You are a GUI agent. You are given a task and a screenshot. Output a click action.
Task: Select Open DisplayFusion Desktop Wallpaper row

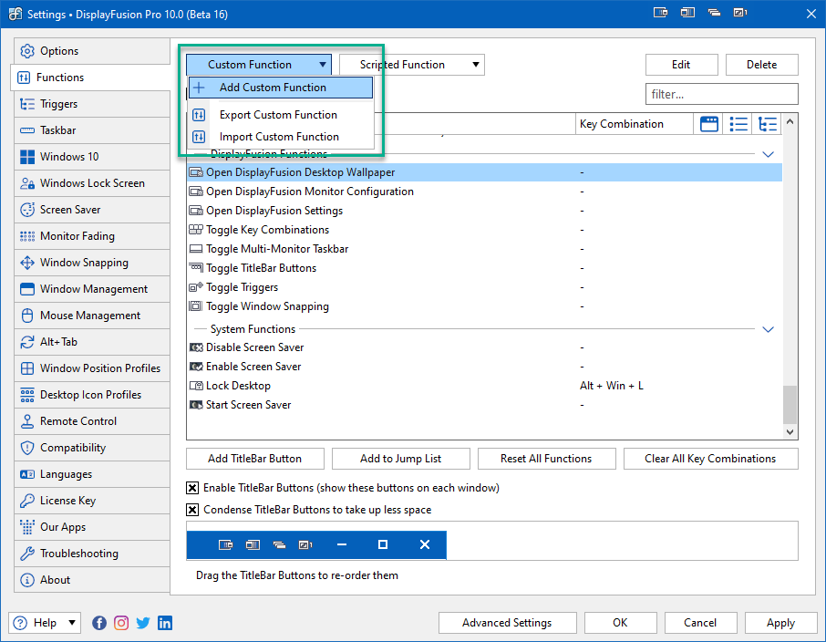(x=485, y=172)
